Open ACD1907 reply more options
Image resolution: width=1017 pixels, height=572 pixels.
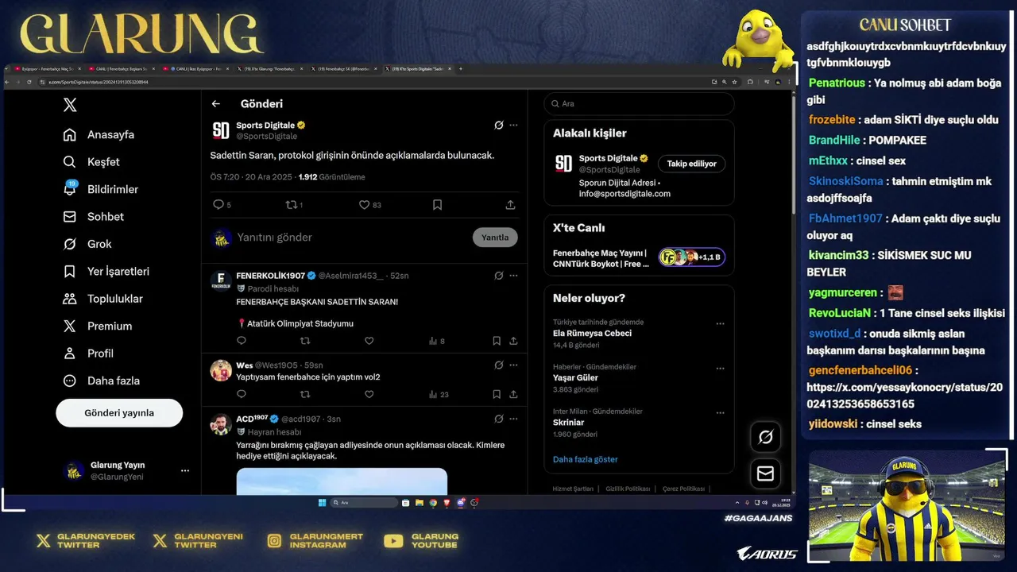click(x=513, y=419)
